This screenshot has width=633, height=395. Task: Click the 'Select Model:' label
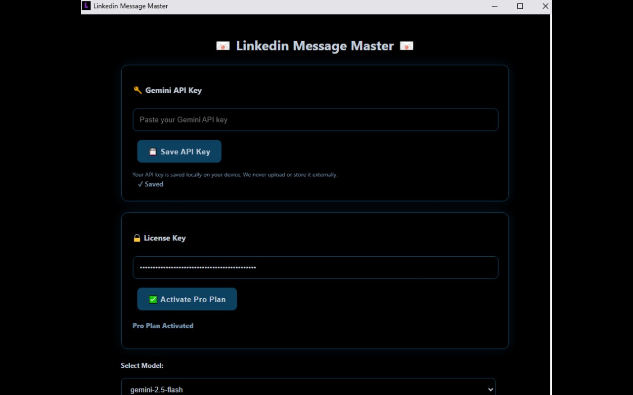click(x=142, y=366)
